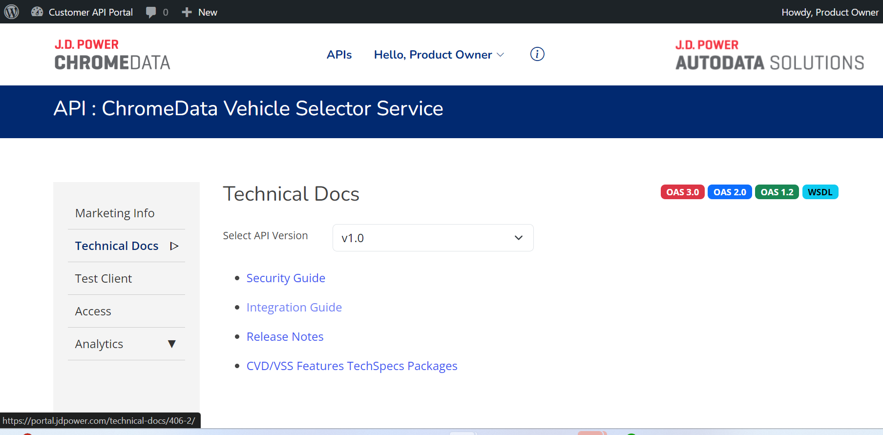Open CVD/VSS Features TechSpecs Packages link
The width and height of the screenshot is (883, 435).
(352, 366)
